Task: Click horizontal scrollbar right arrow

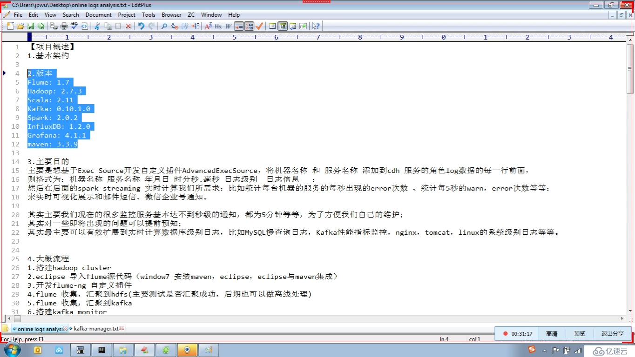Action: (623, 319)
